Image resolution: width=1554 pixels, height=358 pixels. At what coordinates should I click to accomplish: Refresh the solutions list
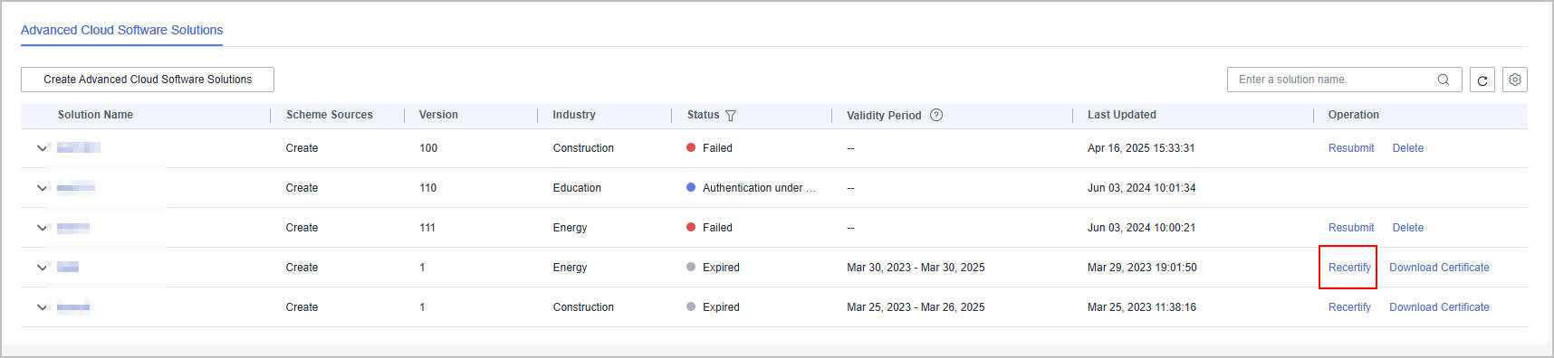1482,80
